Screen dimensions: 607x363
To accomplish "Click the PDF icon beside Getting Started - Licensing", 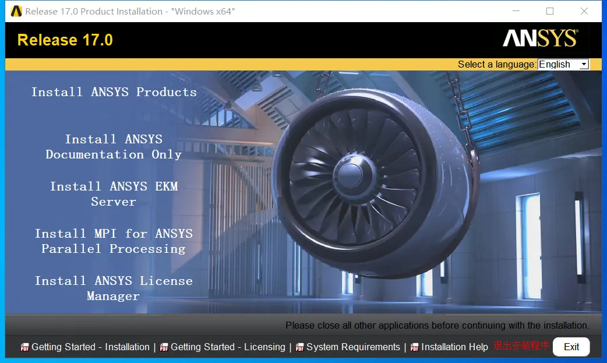I will (x=164, y=347).
